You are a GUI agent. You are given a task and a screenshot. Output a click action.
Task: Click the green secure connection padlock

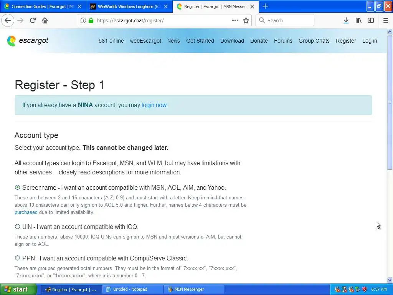click(91, 20)
